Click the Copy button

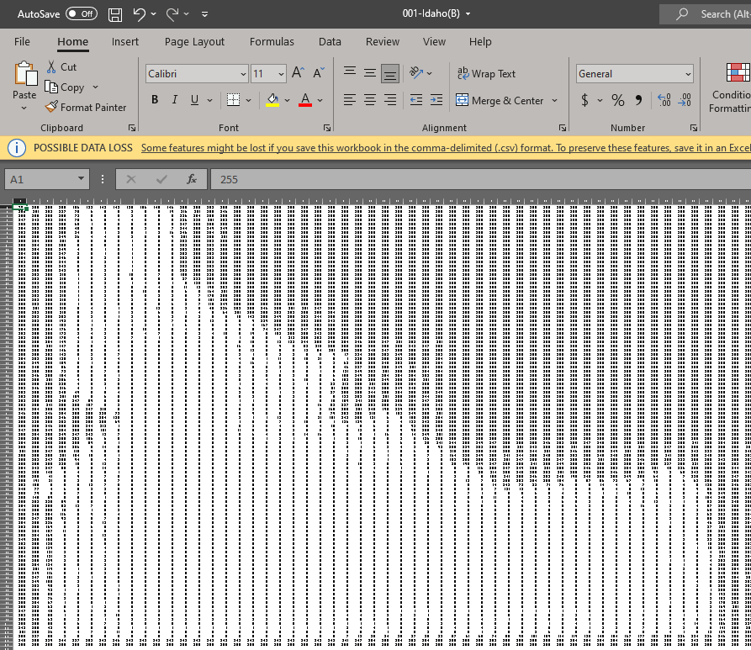[x=65, y=87]
